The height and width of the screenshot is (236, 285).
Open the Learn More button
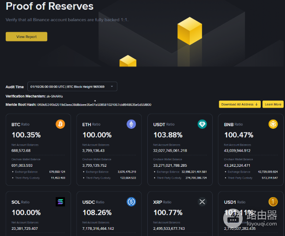pyautogui.click(x=273, y=104)
